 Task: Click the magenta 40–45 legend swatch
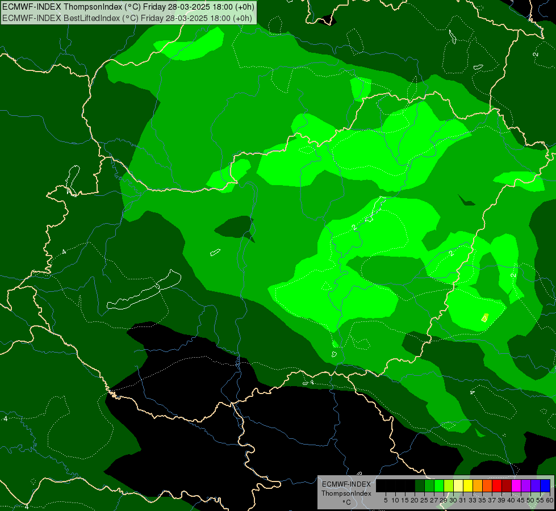pos(516,485)
